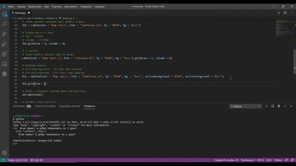Image resolution: width=296 pixels, height=166 pixels.
Task: Click line number 42 in the gutter
Action: click(16, 77)
